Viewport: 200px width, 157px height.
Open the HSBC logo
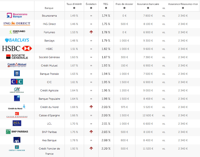[x=17, y=48]
